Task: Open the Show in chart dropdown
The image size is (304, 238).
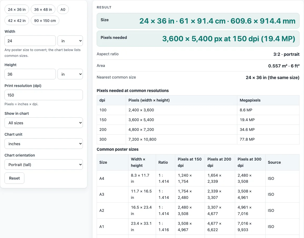Action: point(44,123)
